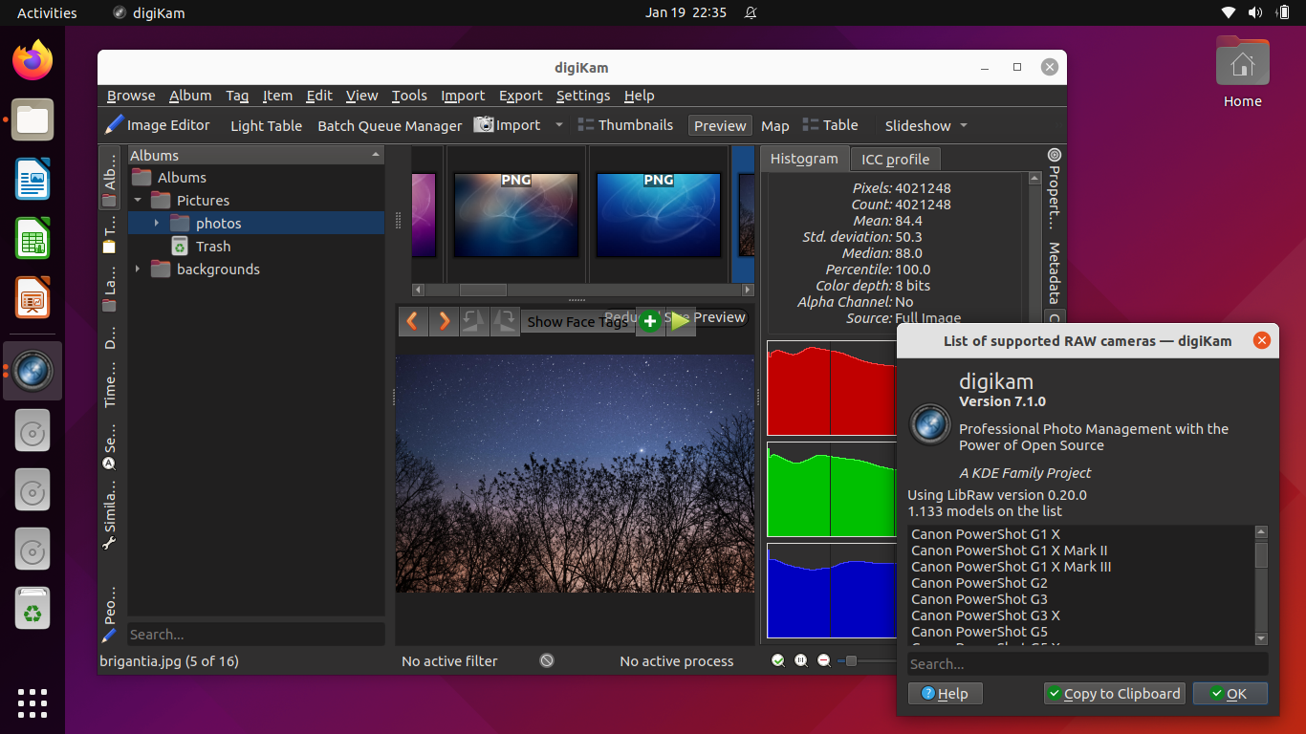Open Files from the Ubuntu dock
This screenshot has width=1306, height=734.
[33, 120]
